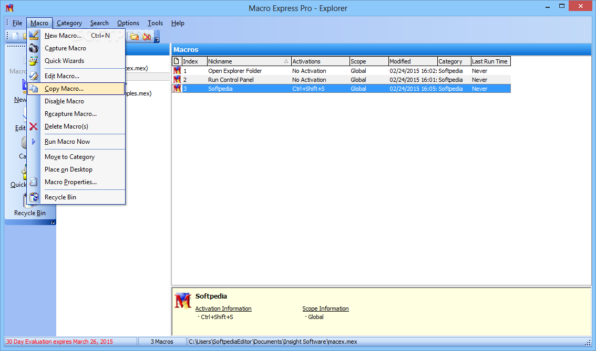Open the Category menu
Screen dimensions: 596x351
pos(69,23)
